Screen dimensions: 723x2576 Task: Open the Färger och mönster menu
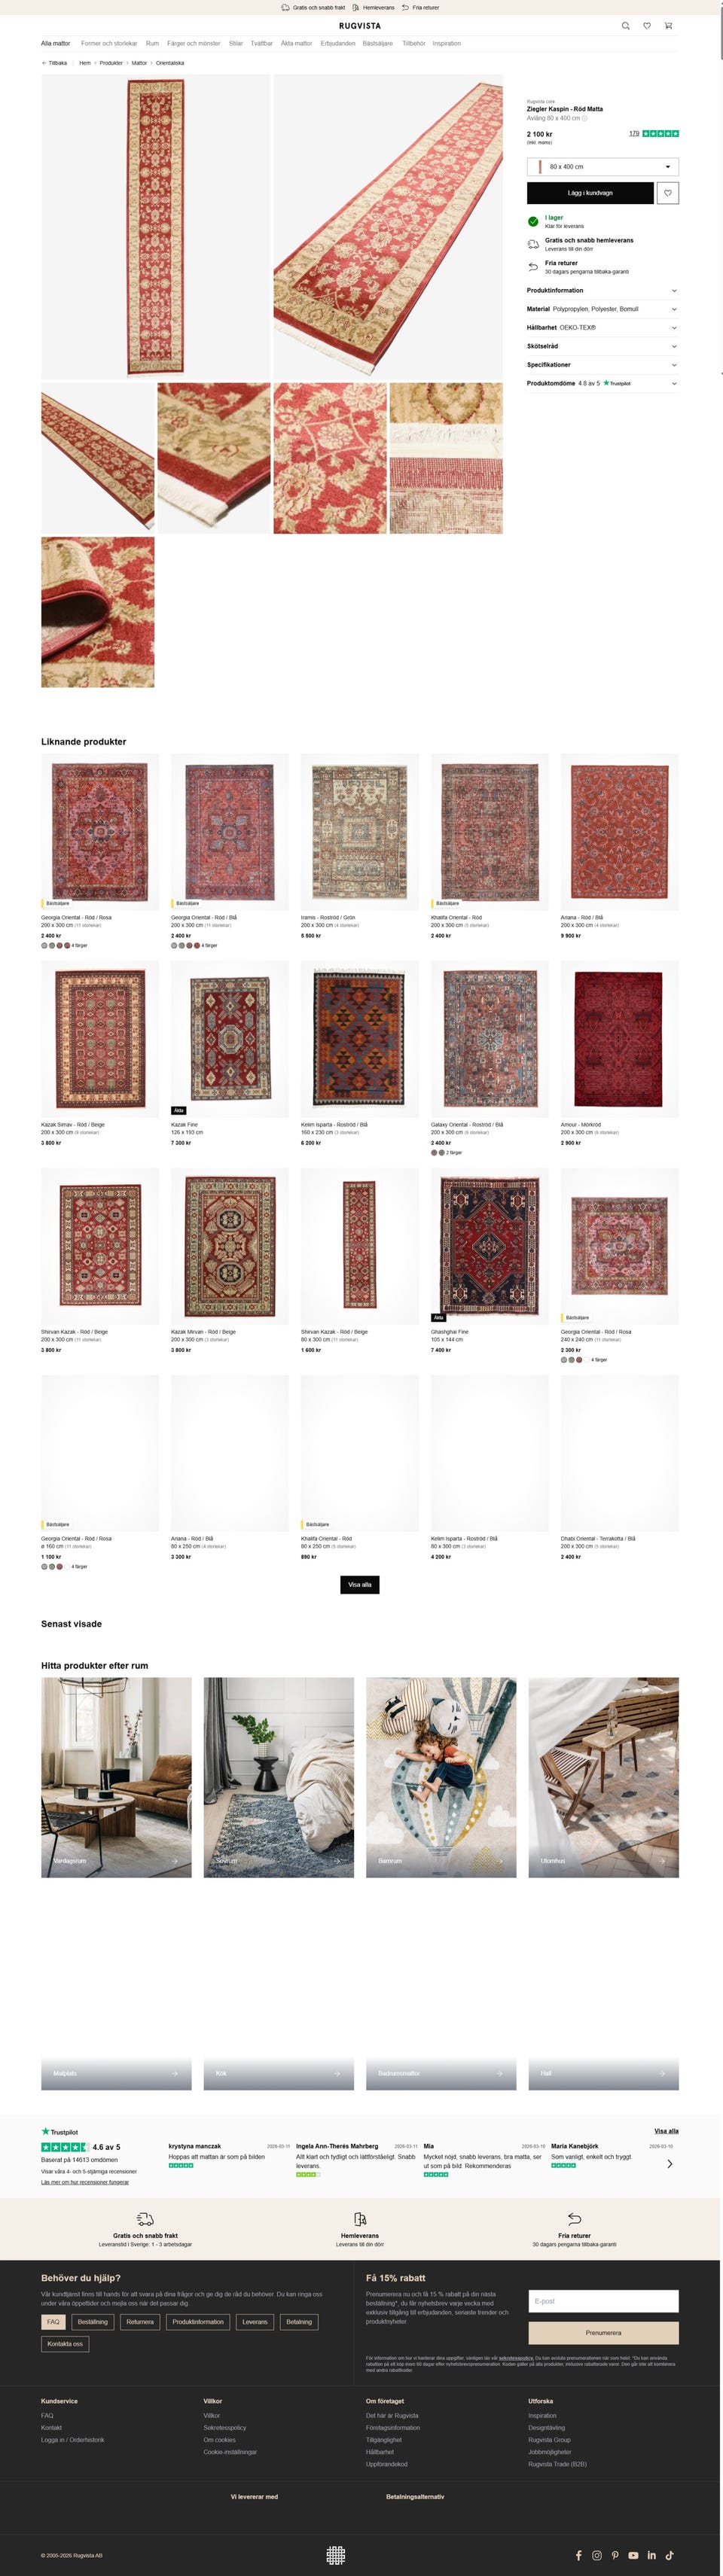[x=194, y=44]
